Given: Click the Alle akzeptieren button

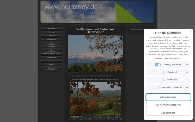Looking at the screenshot, I should (168, 97).
